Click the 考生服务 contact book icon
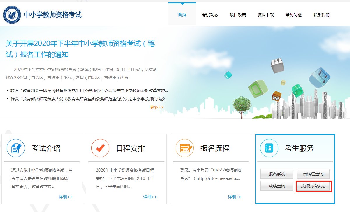The image size is (350, 212). tap(269, 148)
